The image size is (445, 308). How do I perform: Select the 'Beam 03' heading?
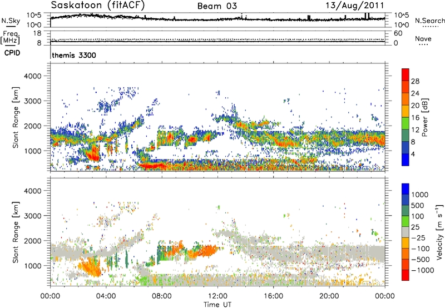pyautogui.click(x=217, y=6)
